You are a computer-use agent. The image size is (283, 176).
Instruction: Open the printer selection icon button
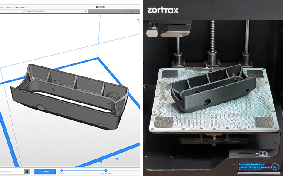tap(27, 172)
